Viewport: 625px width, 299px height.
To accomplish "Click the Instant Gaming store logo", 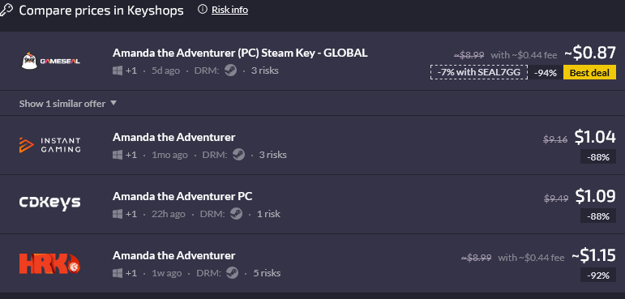I will pos(49,145).
